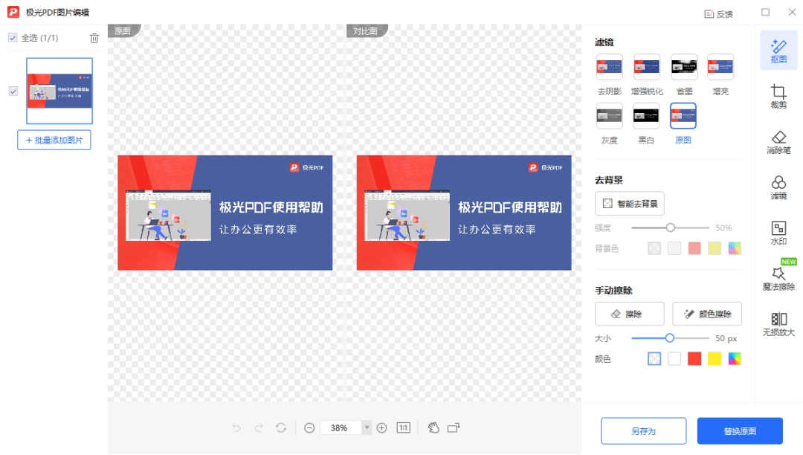This screenshot has width=803, height=455.
Task: Open the 裁剪 crop tool
Action: point(778,95)
